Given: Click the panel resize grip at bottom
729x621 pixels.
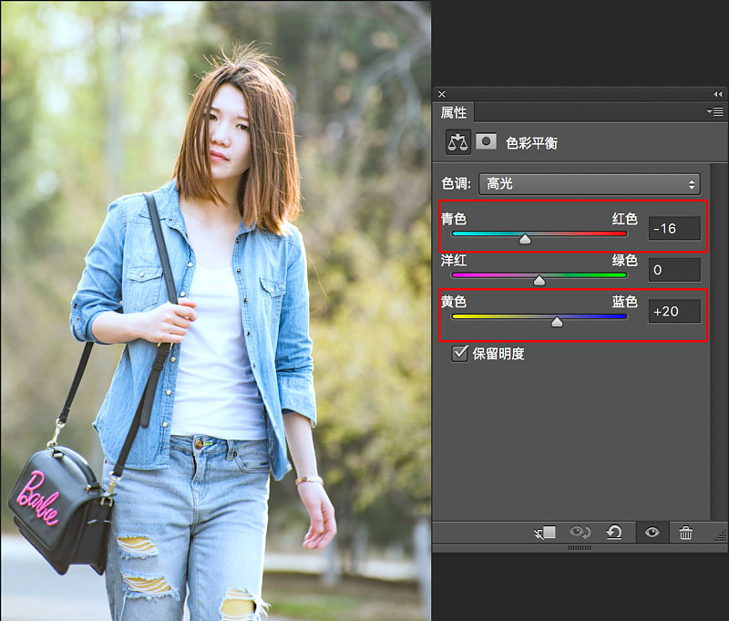Looking at the screenshot, I should (x=580, y=548).
